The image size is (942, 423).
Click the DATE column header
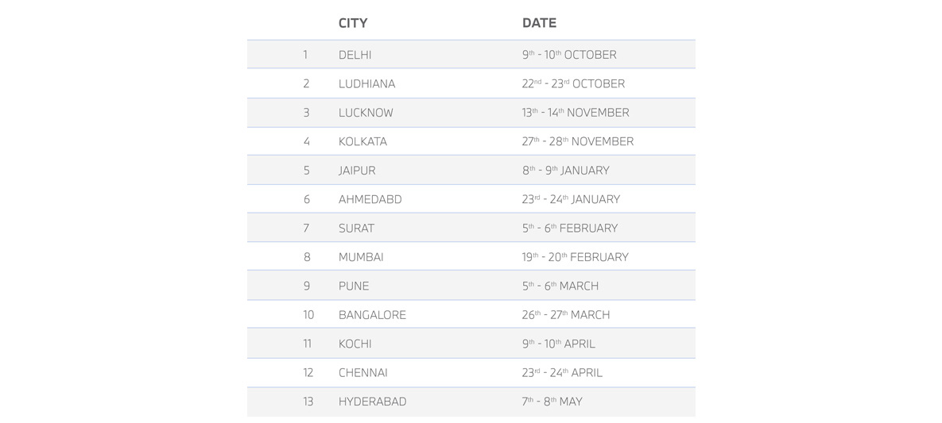[x=539, y=23]
